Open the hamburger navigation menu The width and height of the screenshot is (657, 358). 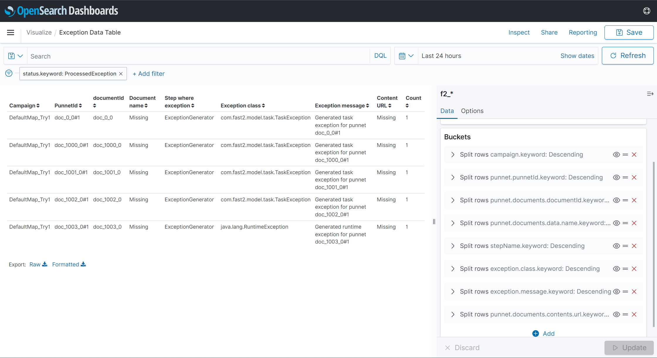(11, 32)
